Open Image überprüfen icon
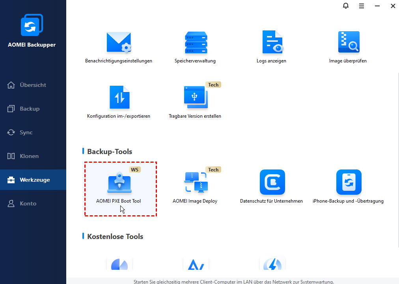 [349, 42]
